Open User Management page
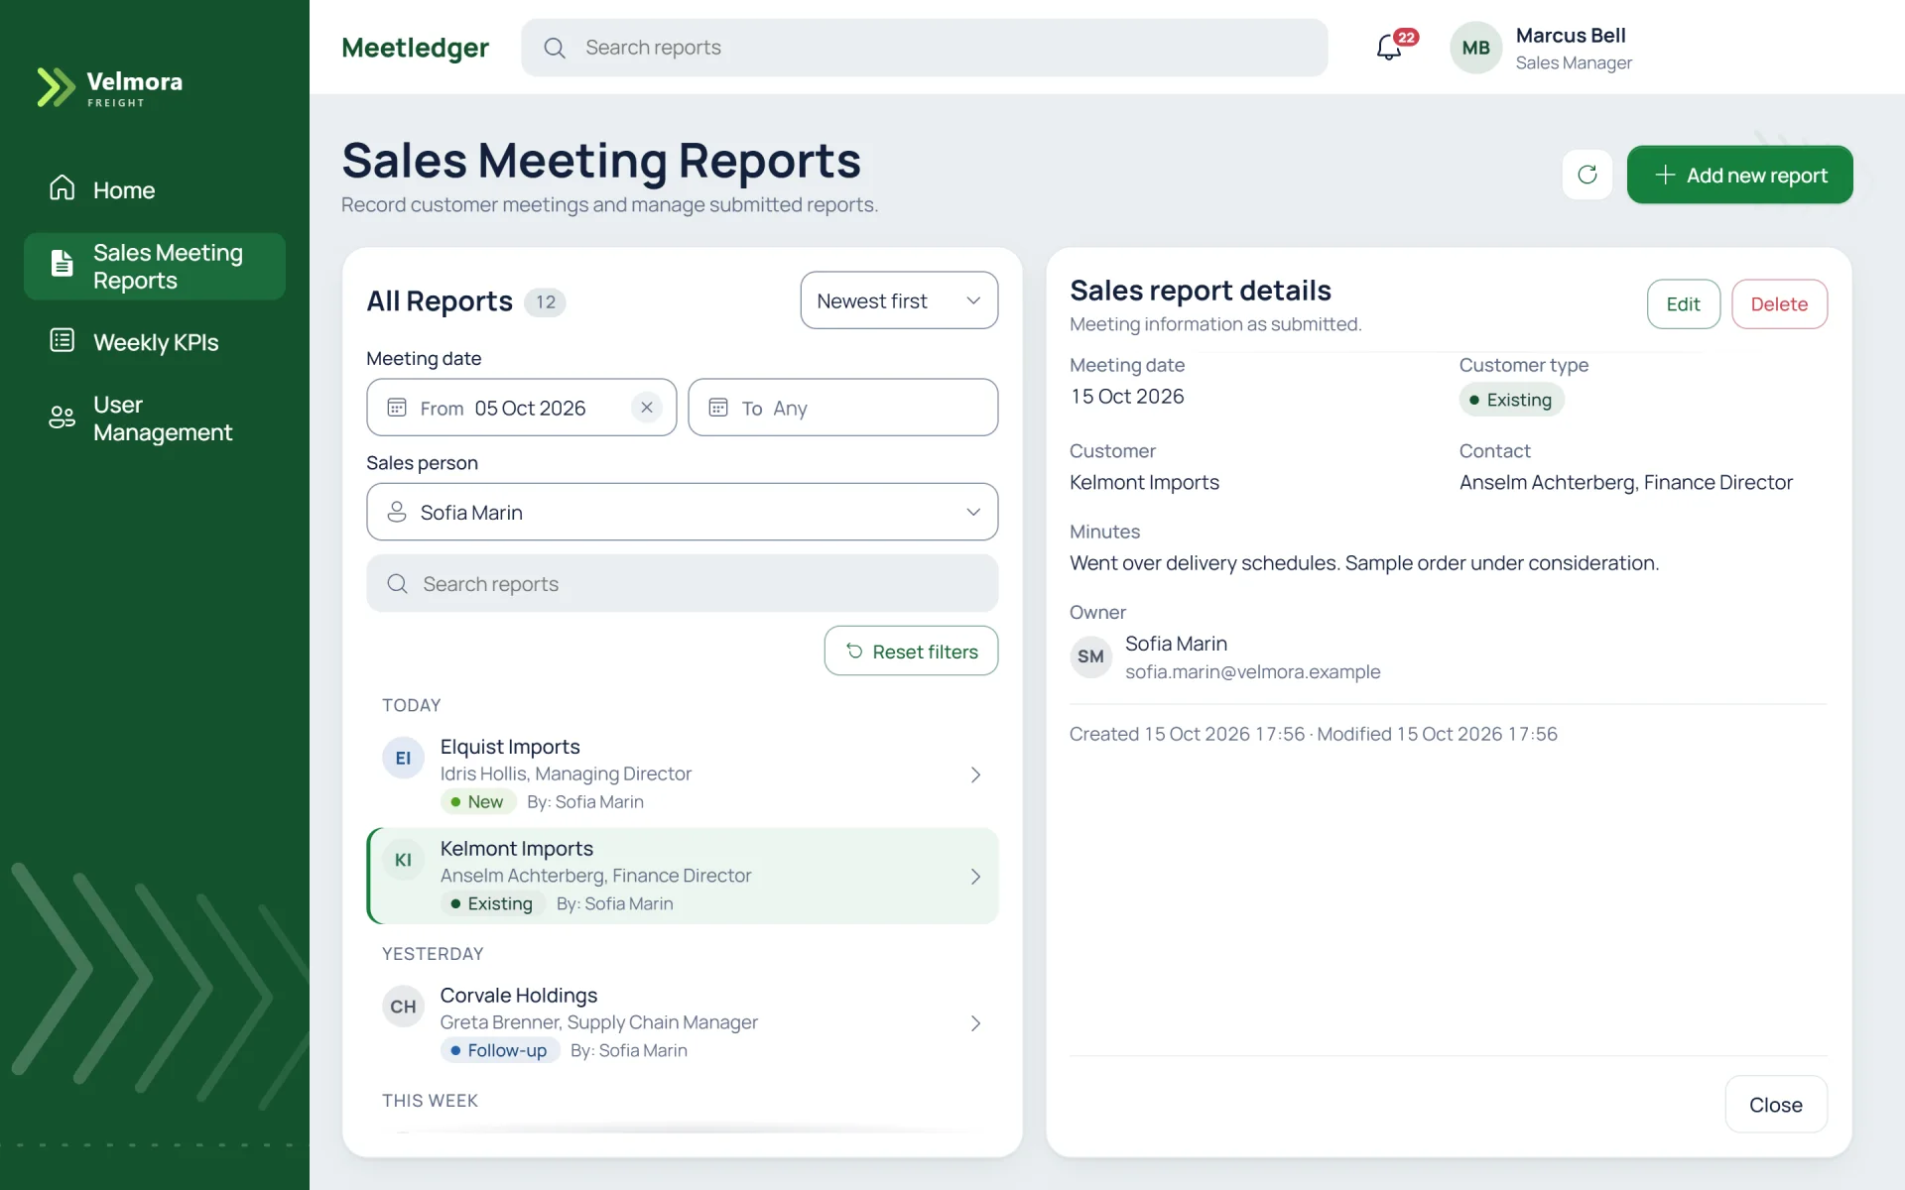The image size is (1905, 1190). pyautogui.click(x=155, y=418)
